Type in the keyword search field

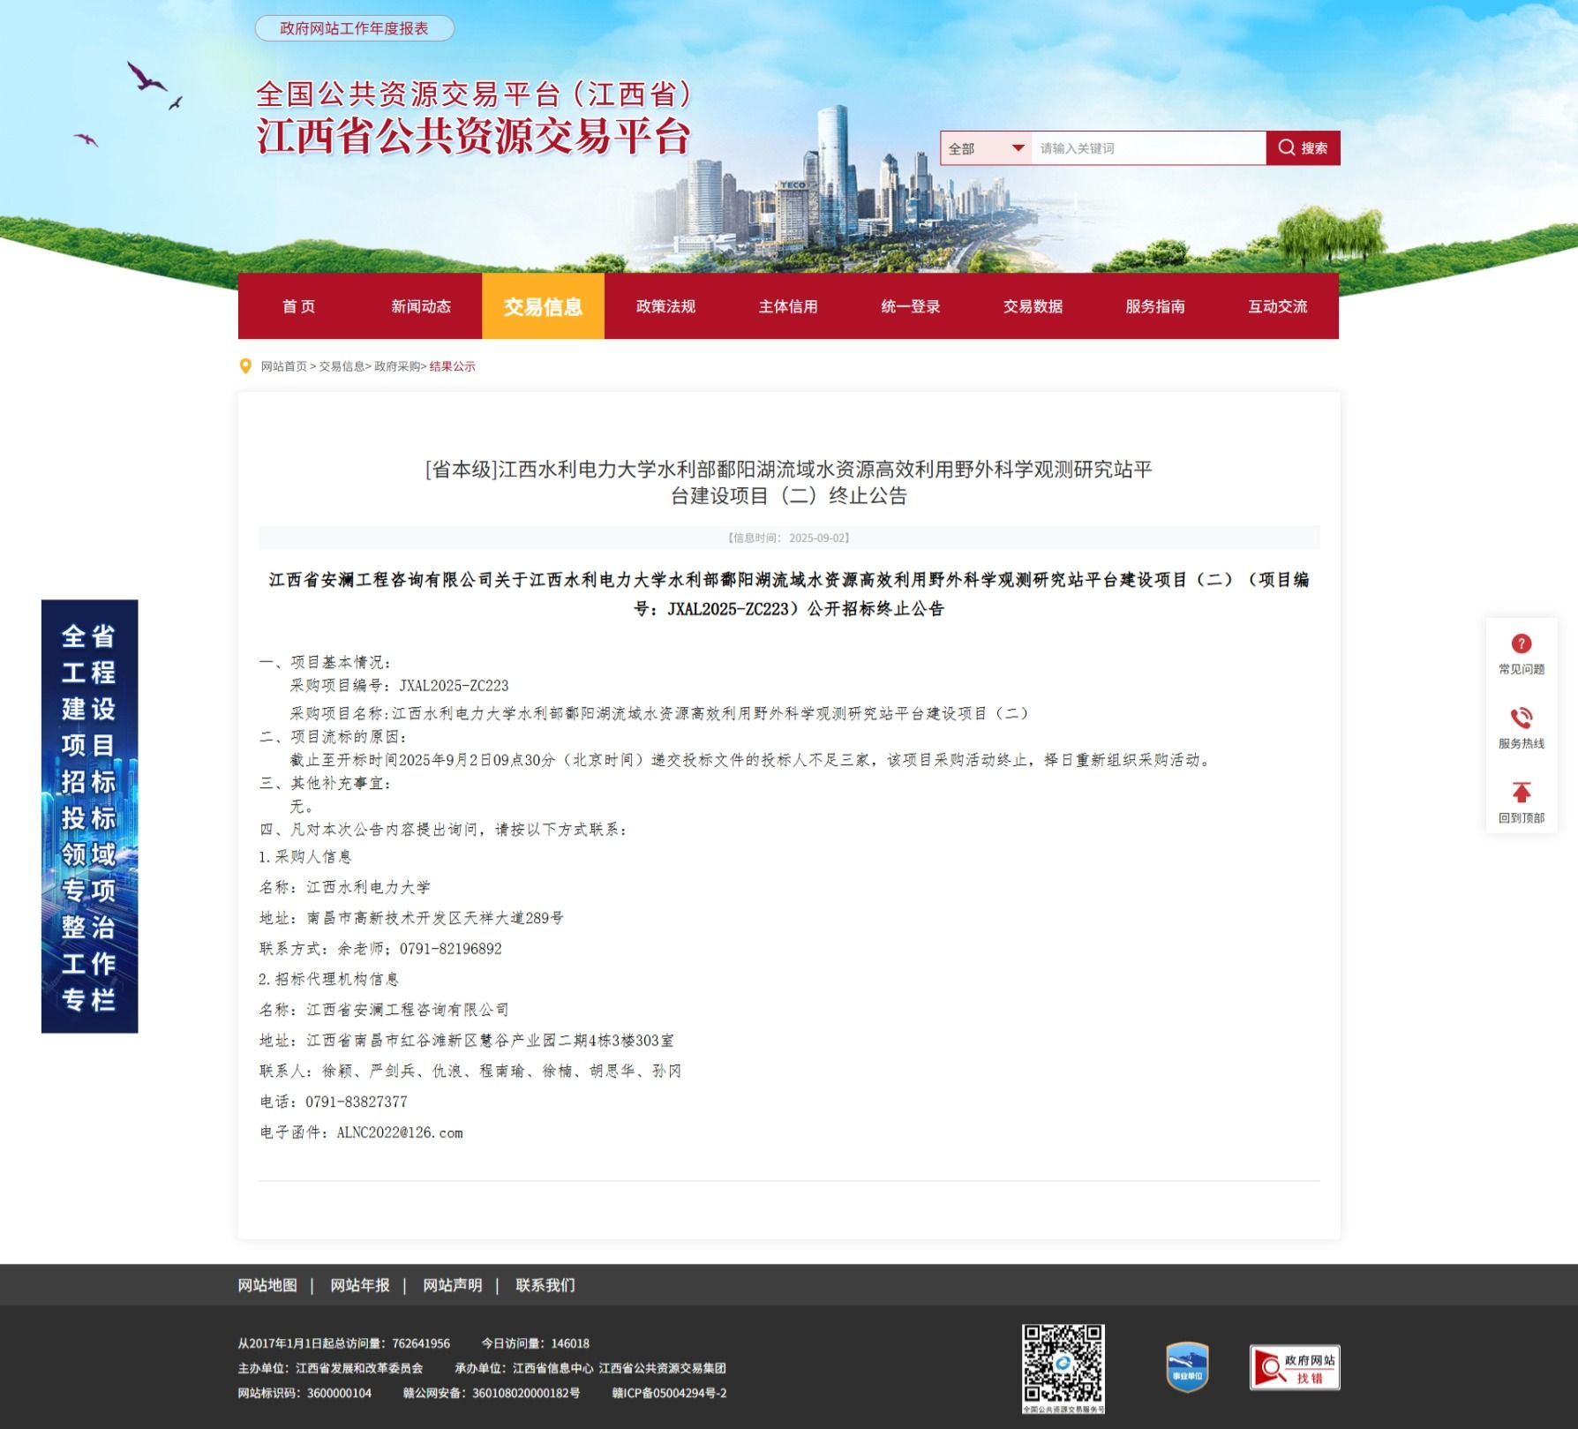tap(1147, 148)
